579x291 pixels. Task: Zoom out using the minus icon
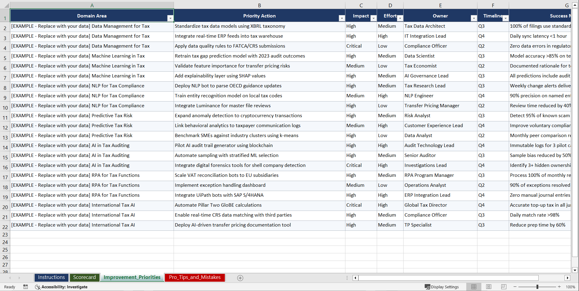pyautogui.click(x=515, y=287)
